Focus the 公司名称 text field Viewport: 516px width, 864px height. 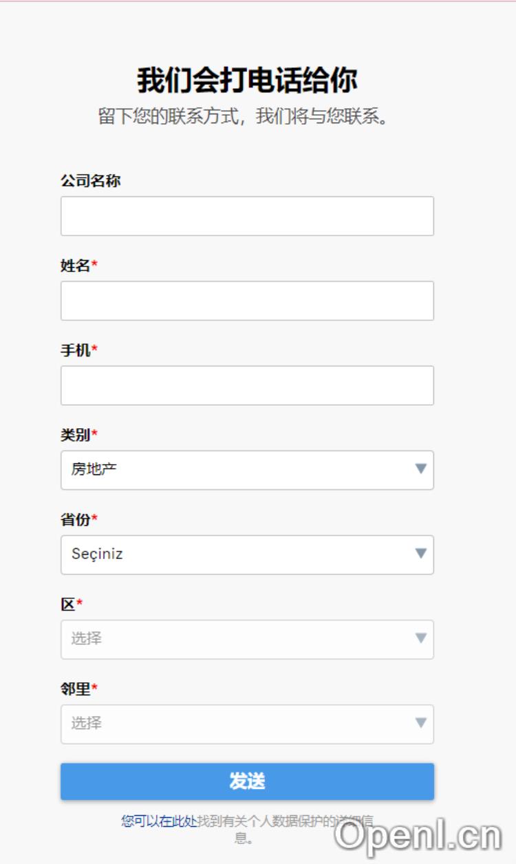point(247,216)
